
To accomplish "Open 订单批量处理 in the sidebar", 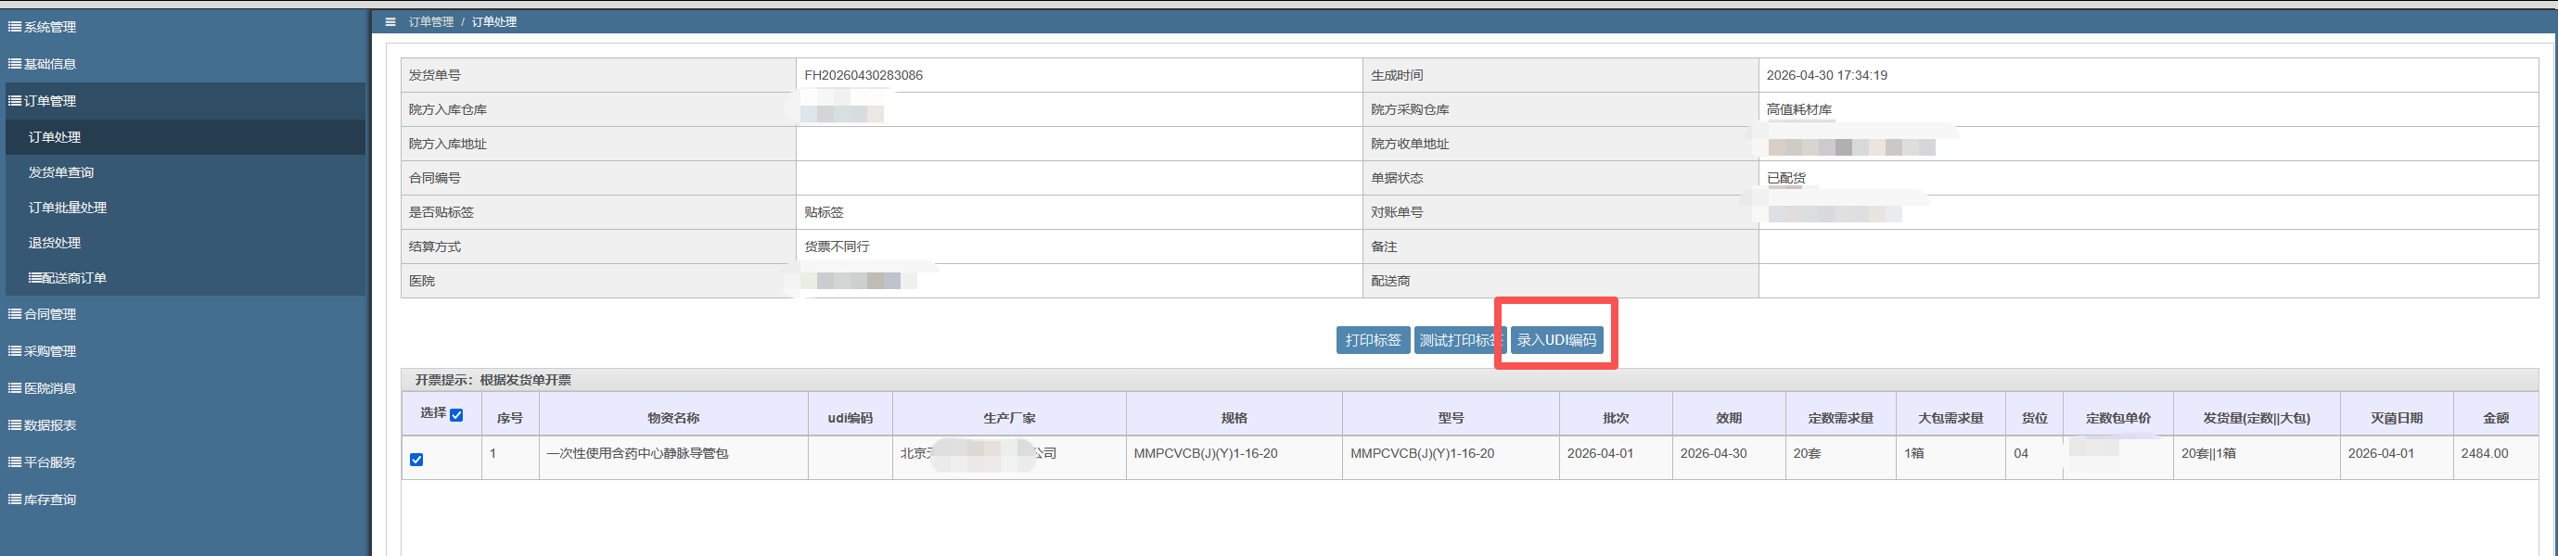I will coord(68,208).
